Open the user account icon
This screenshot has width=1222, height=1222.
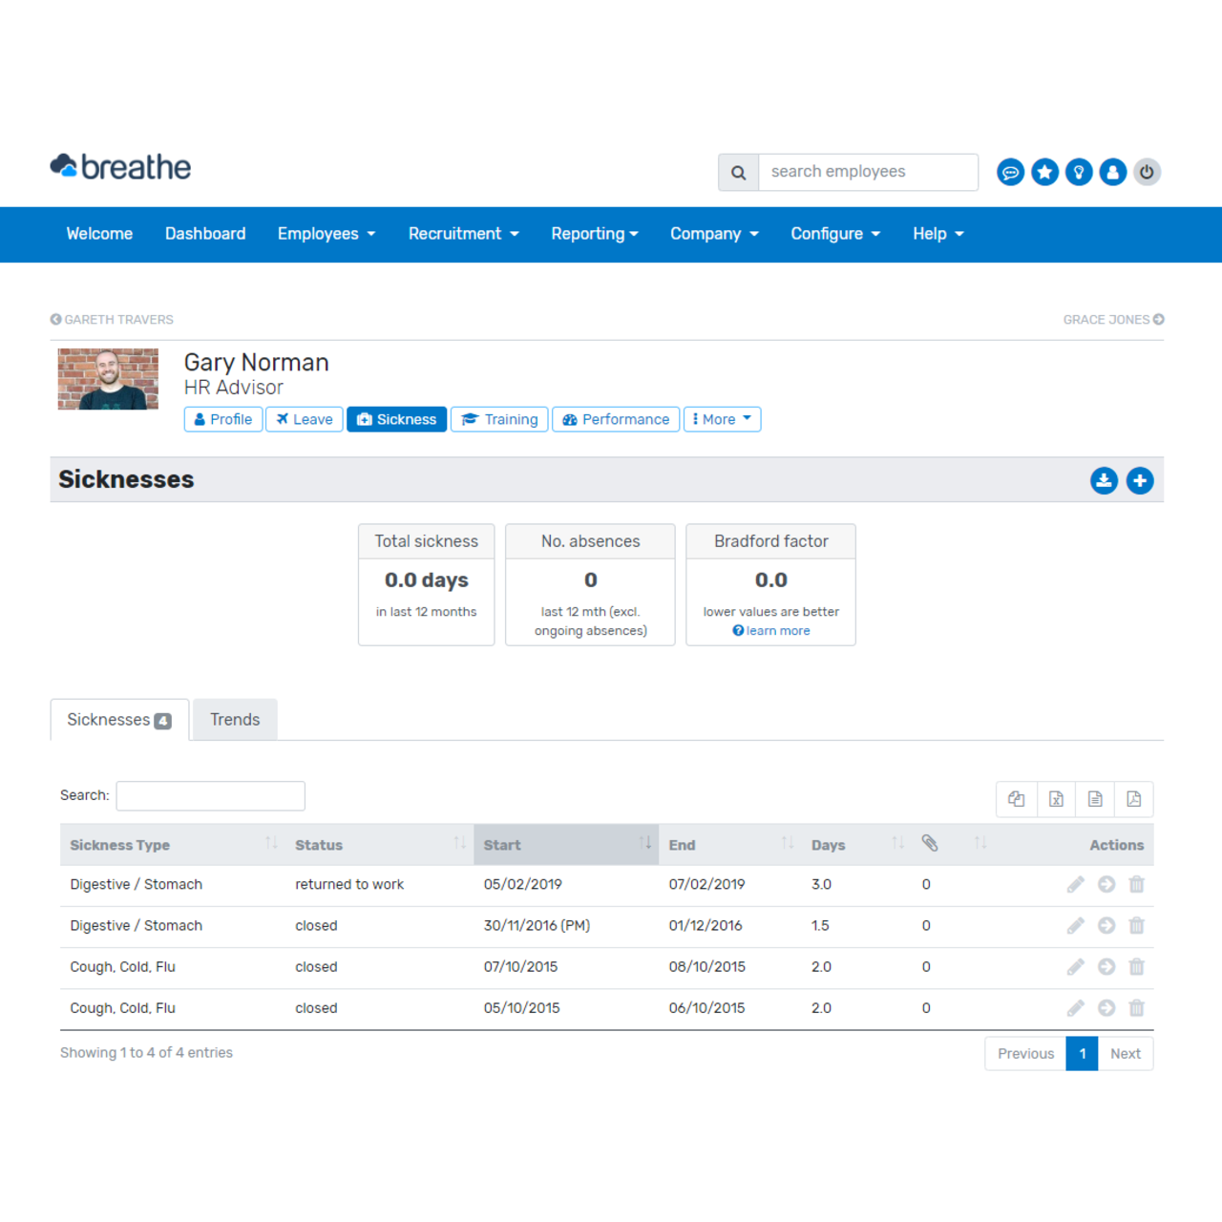tap(1112, 172)
